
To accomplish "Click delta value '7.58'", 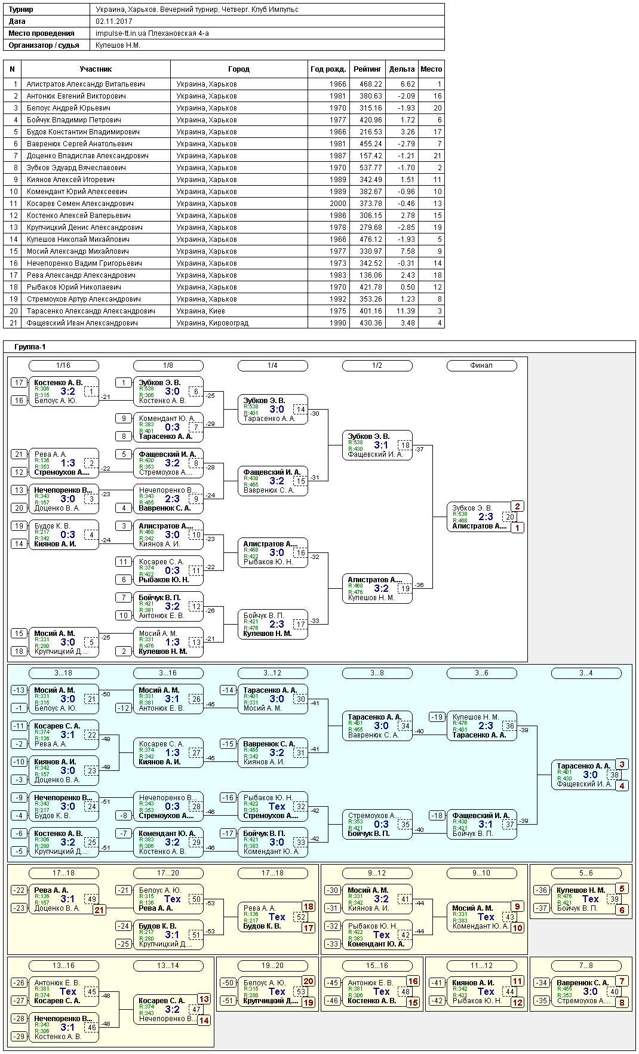I will [x=408, y=251].
